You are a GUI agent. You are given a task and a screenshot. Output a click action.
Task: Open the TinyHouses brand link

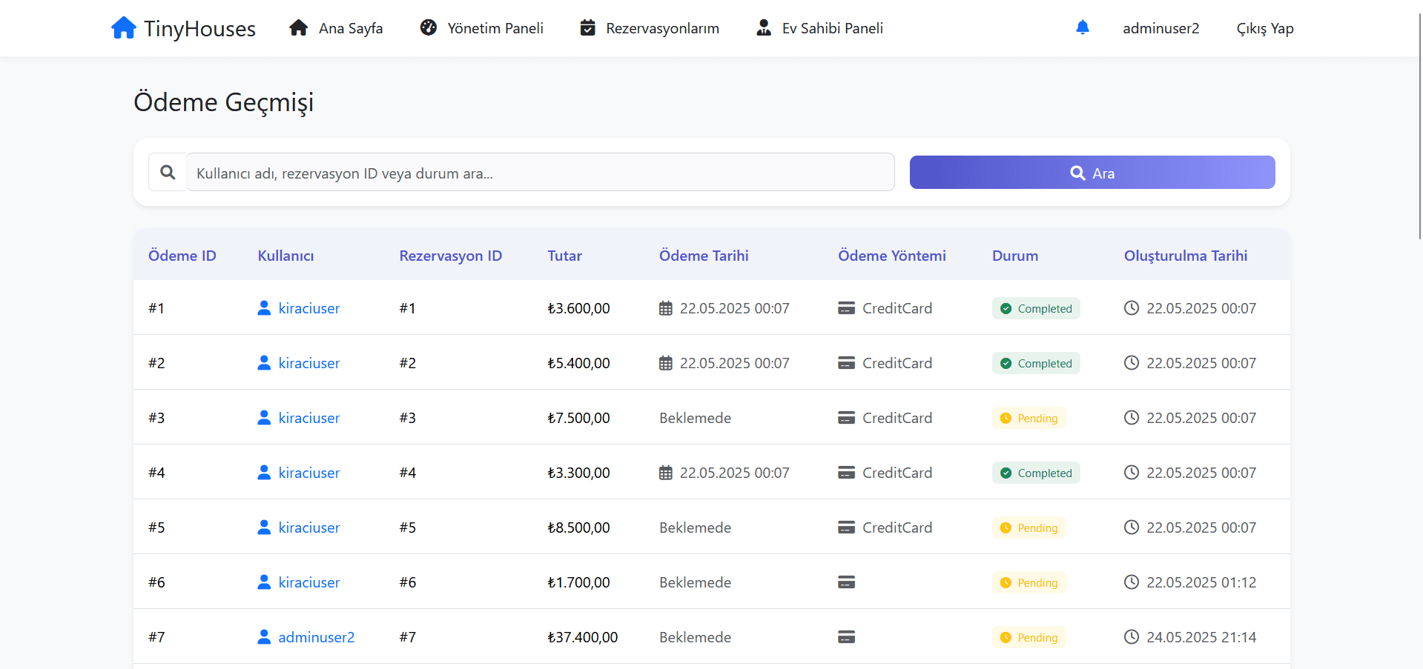click(x=183, y=28)
